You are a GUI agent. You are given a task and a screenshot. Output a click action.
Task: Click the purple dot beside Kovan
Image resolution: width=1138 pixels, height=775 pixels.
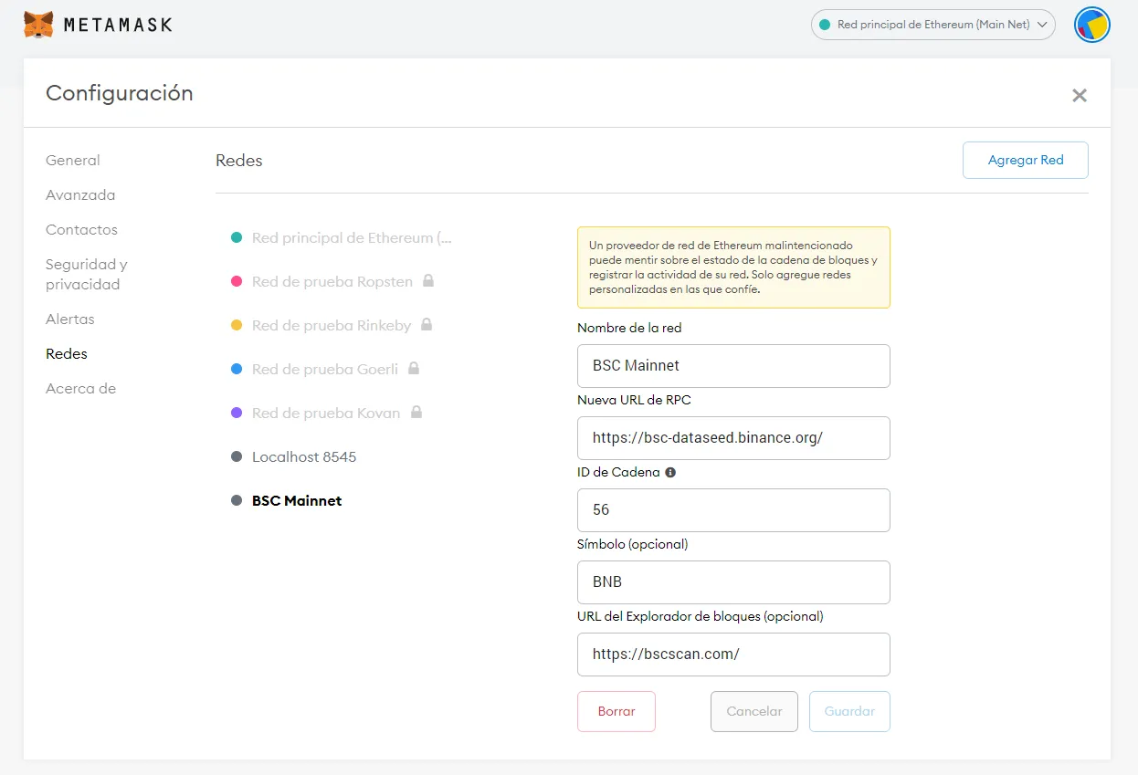[237, 413]
